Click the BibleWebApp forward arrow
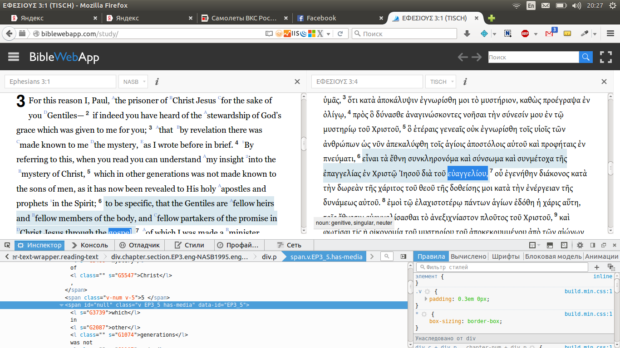Image resolution: width=620 pixels, height=348 pixels. tap(477, 57)
